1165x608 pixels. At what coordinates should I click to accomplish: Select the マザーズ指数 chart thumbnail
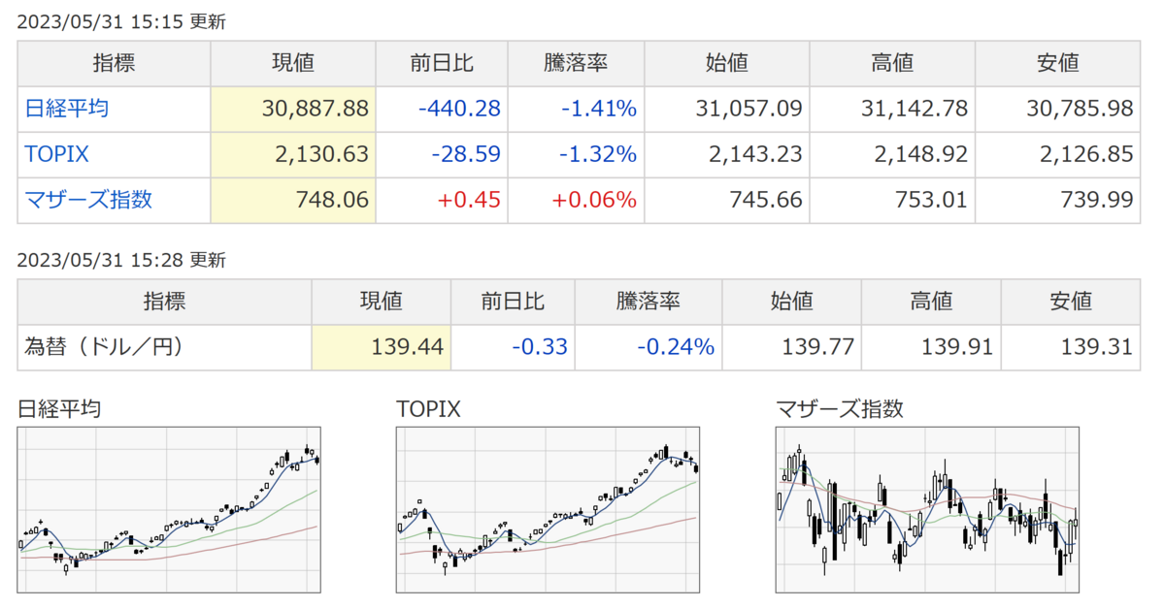click(928, 509)
